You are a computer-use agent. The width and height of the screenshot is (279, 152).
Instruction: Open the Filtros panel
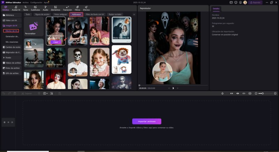[77, 8]
